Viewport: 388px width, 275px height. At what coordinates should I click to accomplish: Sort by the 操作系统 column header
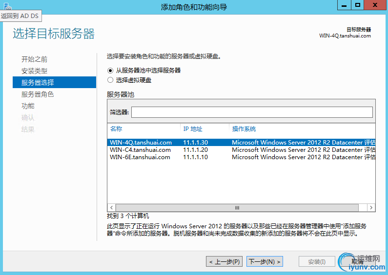click(244, 129)
